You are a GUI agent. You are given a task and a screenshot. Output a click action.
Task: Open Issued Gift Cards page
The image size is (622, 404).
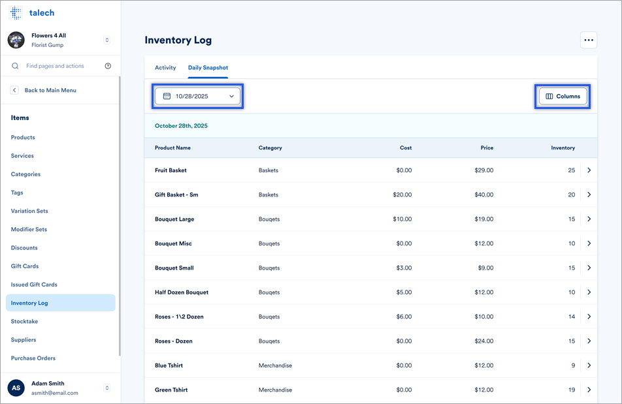pyautogui.click(x=34, y=285)
